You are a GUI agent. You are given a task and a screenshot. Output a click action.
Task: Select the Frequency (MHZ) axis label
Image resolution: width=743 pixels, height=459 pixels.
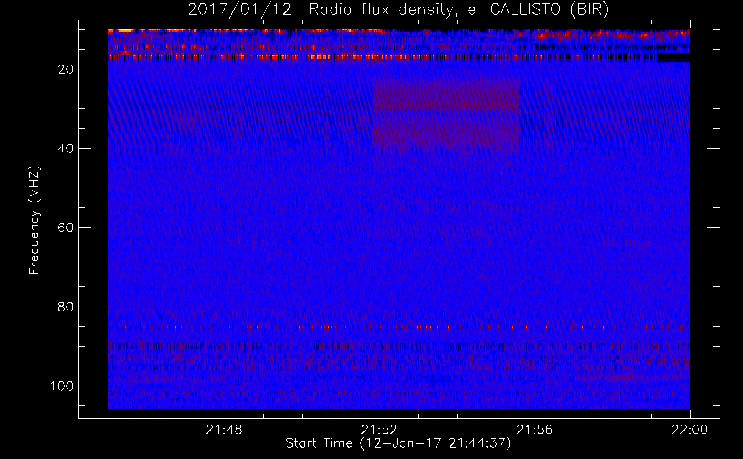pyautogui.click(x=34, y=220)
